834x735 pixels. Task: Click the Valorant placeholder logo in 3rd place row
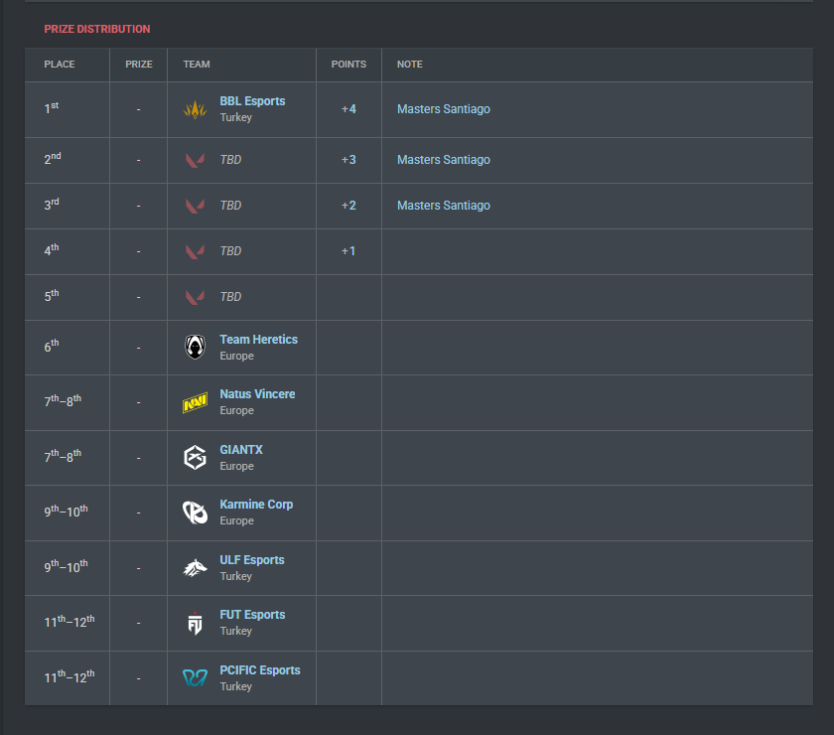(195, 206)
